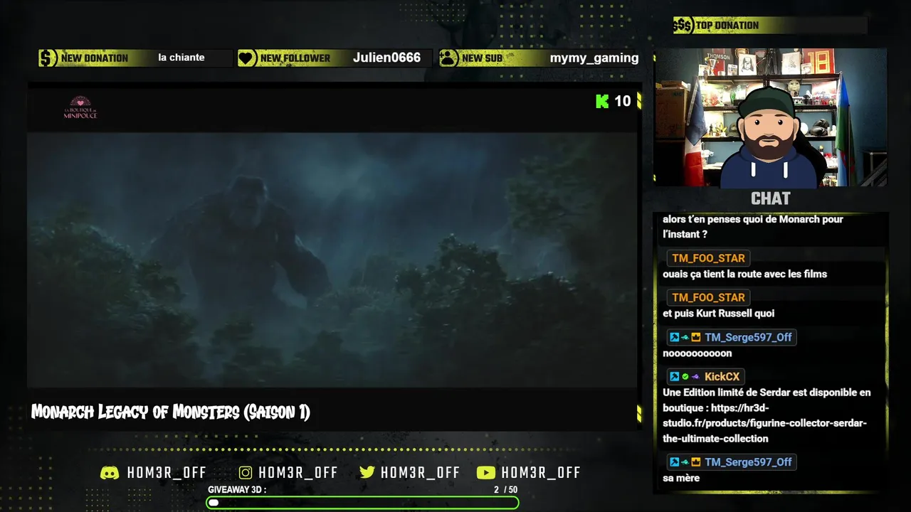Open the YouTube play icon

tap(486, 473)
